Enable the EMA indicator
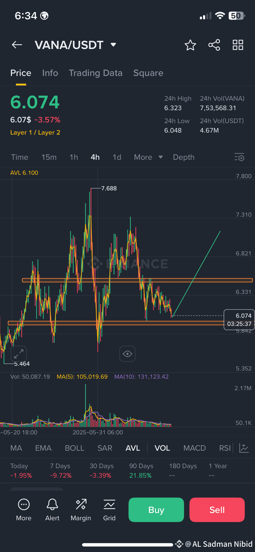The image size is (255, 552). pyautogui.click(x=43, y=448)
